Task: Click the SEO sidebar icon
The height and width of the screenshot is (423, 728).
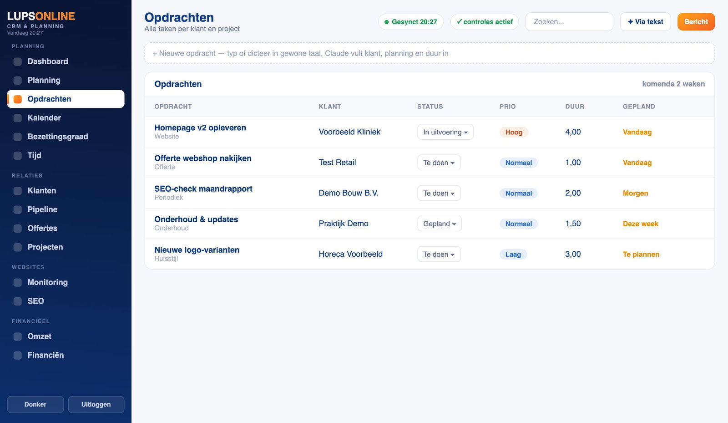Action: tap(18, 301)
